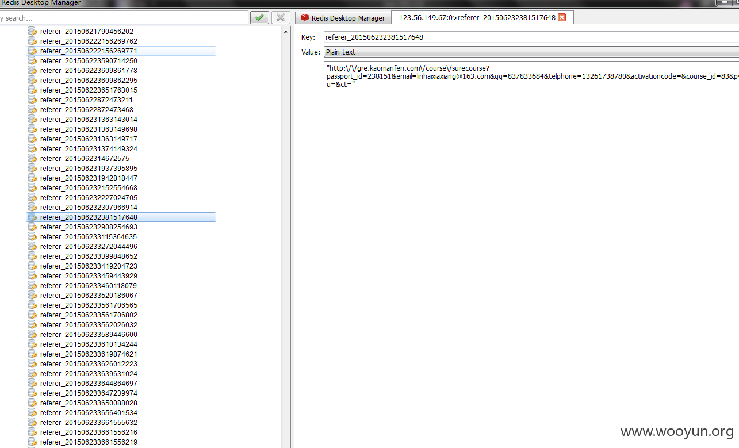Screen dimensions: 739x448
Task: Click key icon beside referer_2015062314672575
Action: coord(32,159)
